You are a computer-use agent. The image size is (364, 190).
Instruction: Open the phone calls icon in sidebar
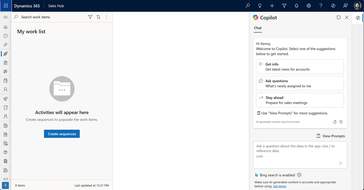click(5, 99)
